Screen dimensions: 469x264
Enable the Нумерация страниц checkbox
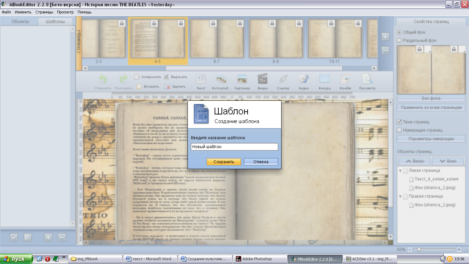tap(399, 130)
